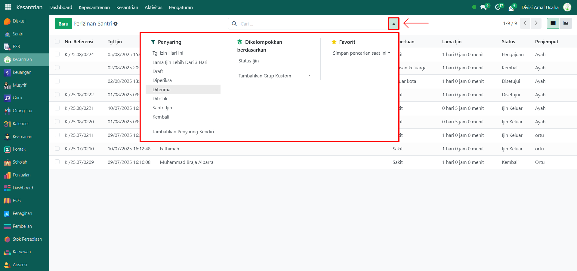Switch to graph view
577x271 pixels.
point(566,23)
